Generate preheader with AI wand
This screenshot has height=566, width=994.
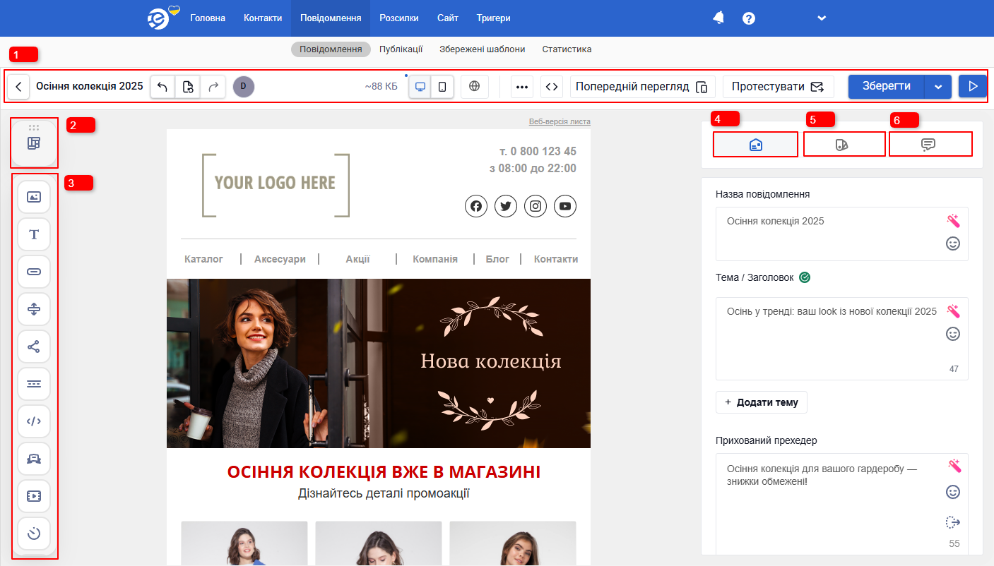[x=954, y=466]
